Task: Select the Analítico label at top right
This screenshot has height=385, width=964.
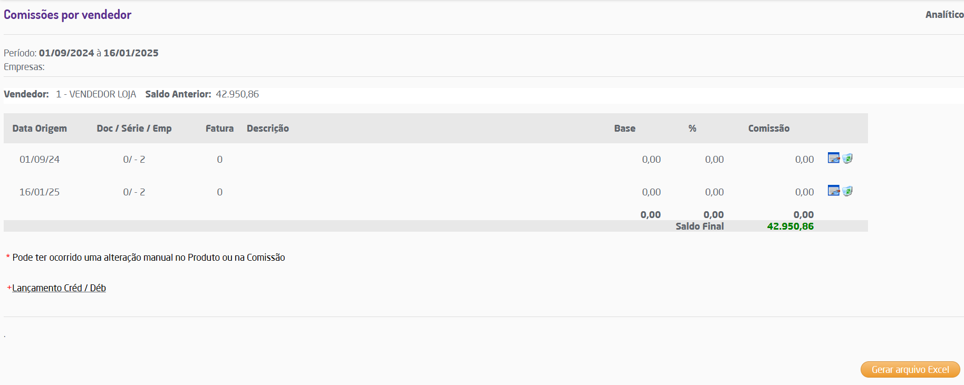Action: click(x=944, y=15)
